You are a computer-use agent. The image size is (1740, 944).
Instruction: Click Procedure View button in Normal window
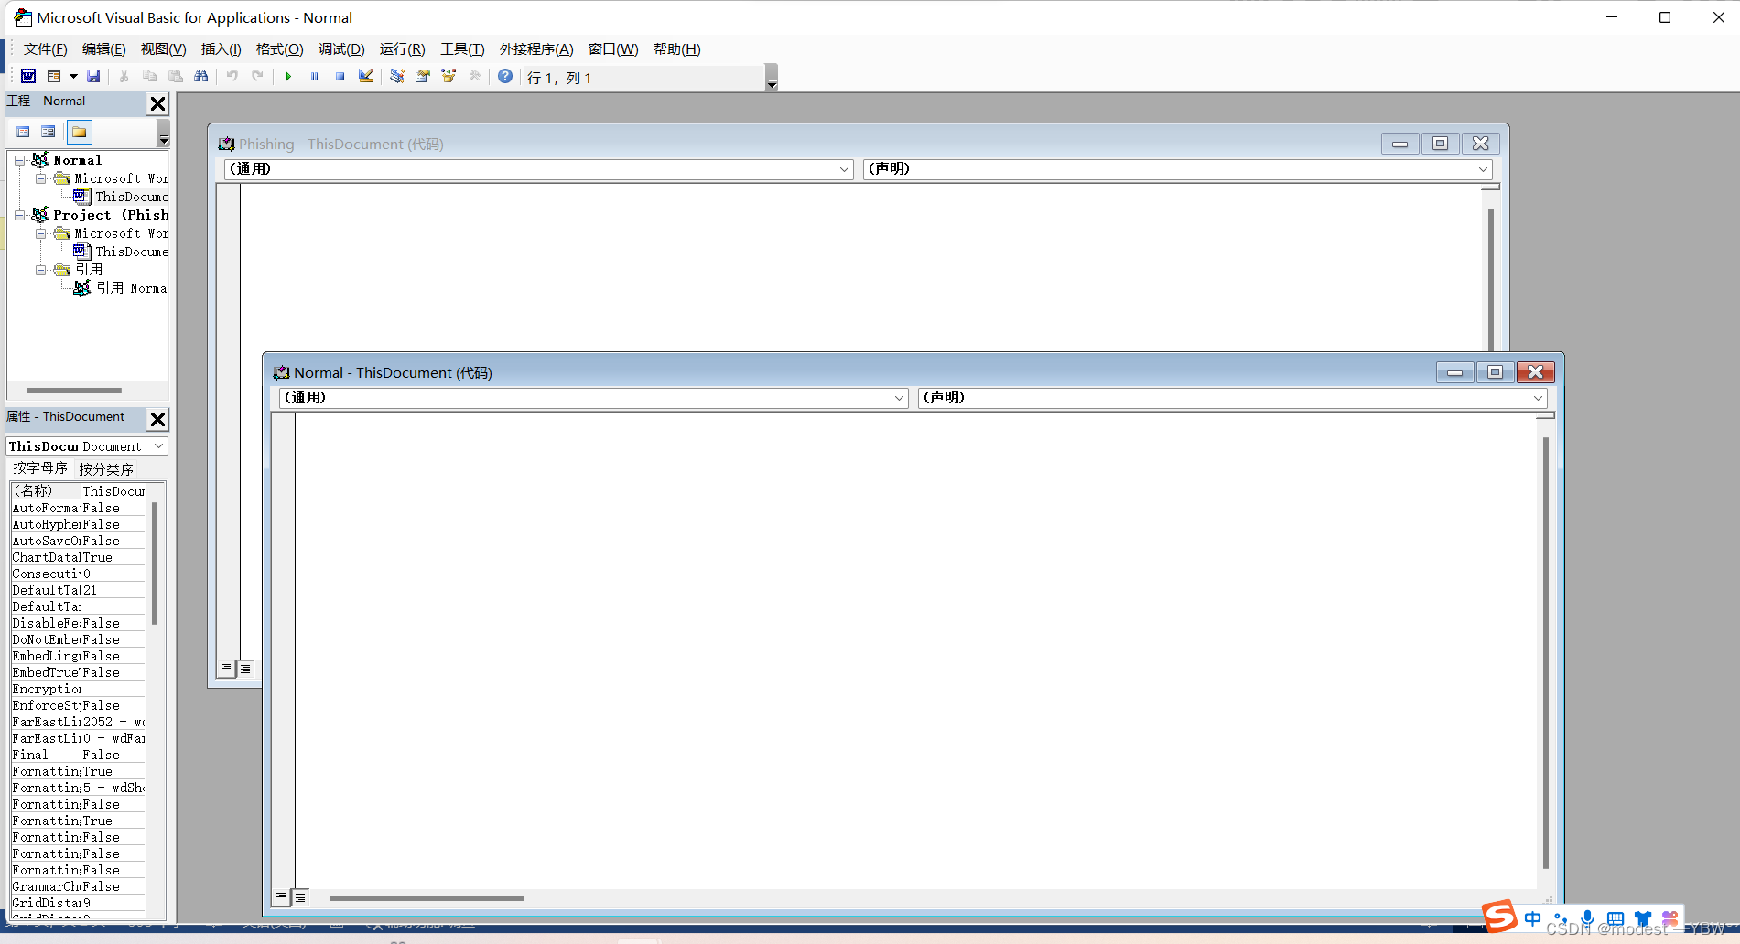click(x=281, y=897)
